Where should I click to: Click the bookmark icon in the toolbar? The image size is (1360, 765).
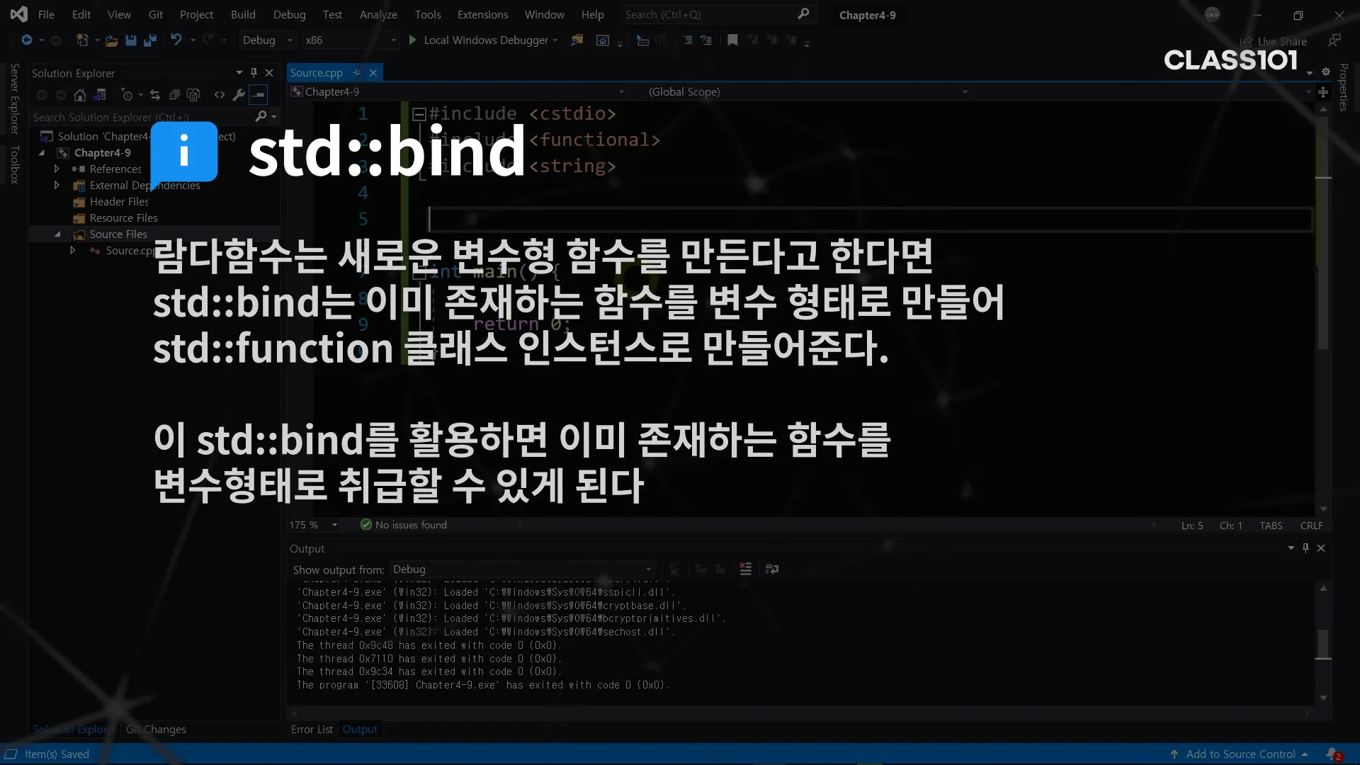pyautogui.click(x=732, y=40)
